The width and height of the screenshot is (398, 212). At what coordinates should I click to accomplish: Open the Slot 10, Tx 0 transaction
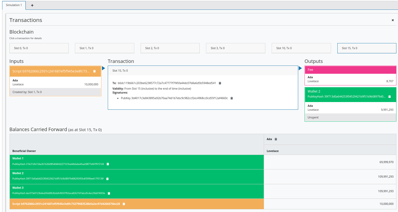301,48
